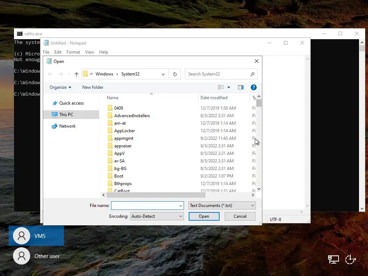
Task: Click the Open button
Action: click(204, 216)
